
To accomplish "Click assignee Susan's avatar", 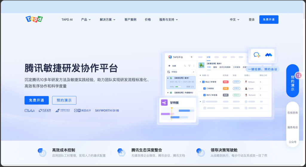I will point(246,88).
